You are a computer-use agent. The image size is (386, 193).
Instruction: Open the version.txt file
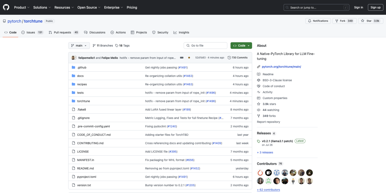tap(84, 185)
